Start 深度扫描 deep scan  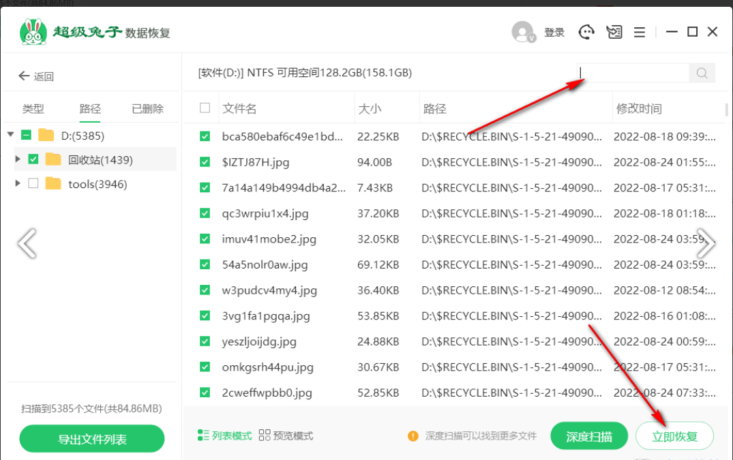pos(589,436)
